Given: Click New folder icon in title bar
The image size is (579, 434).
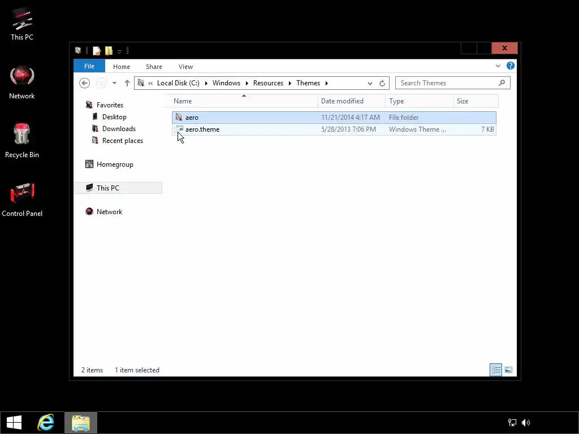Looking at the screenshot, I should [109, 50].
